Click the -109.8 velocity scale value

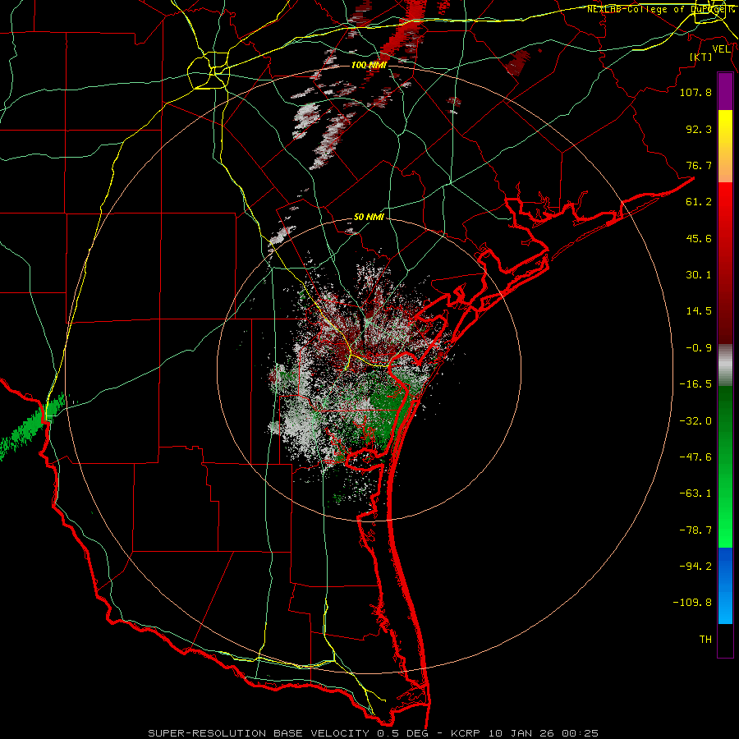click(x=692, y=603)
